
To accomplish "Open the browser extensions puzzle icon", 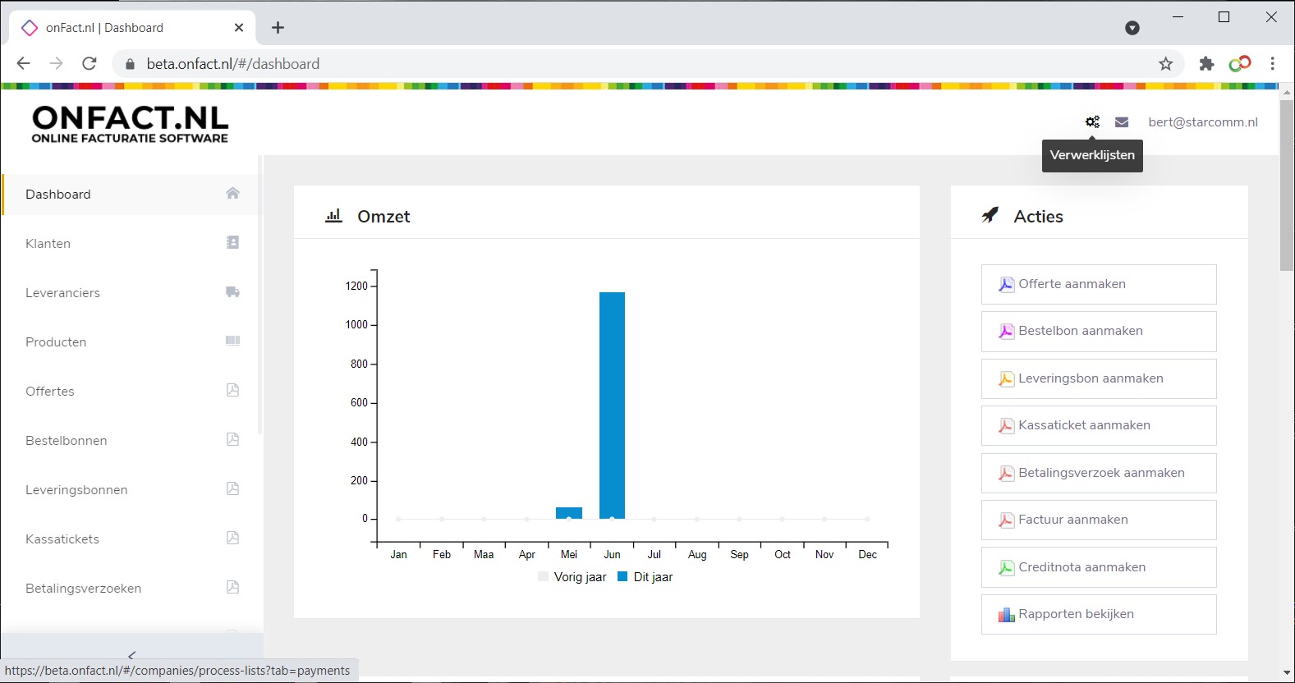I will [1206, 64].
